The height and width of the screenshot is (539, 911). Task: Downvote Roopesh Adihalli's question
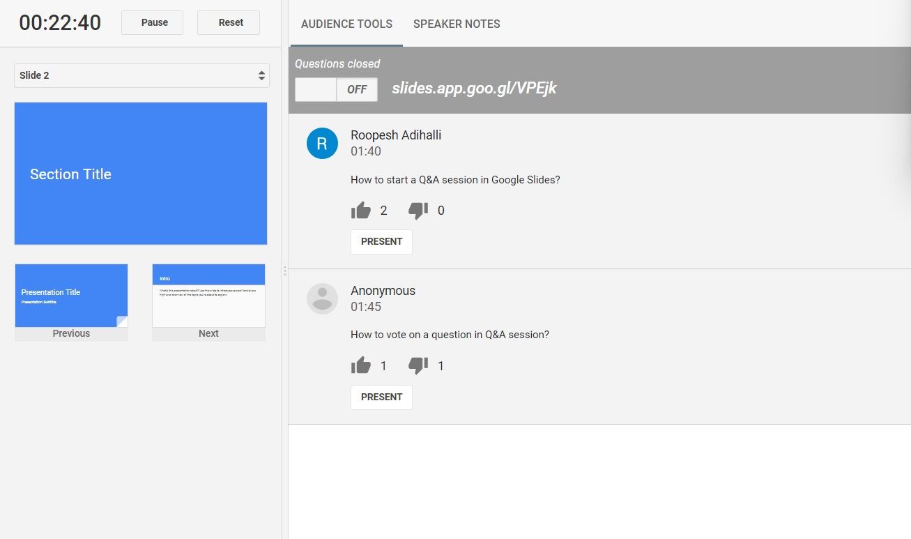tap(418, 209)
